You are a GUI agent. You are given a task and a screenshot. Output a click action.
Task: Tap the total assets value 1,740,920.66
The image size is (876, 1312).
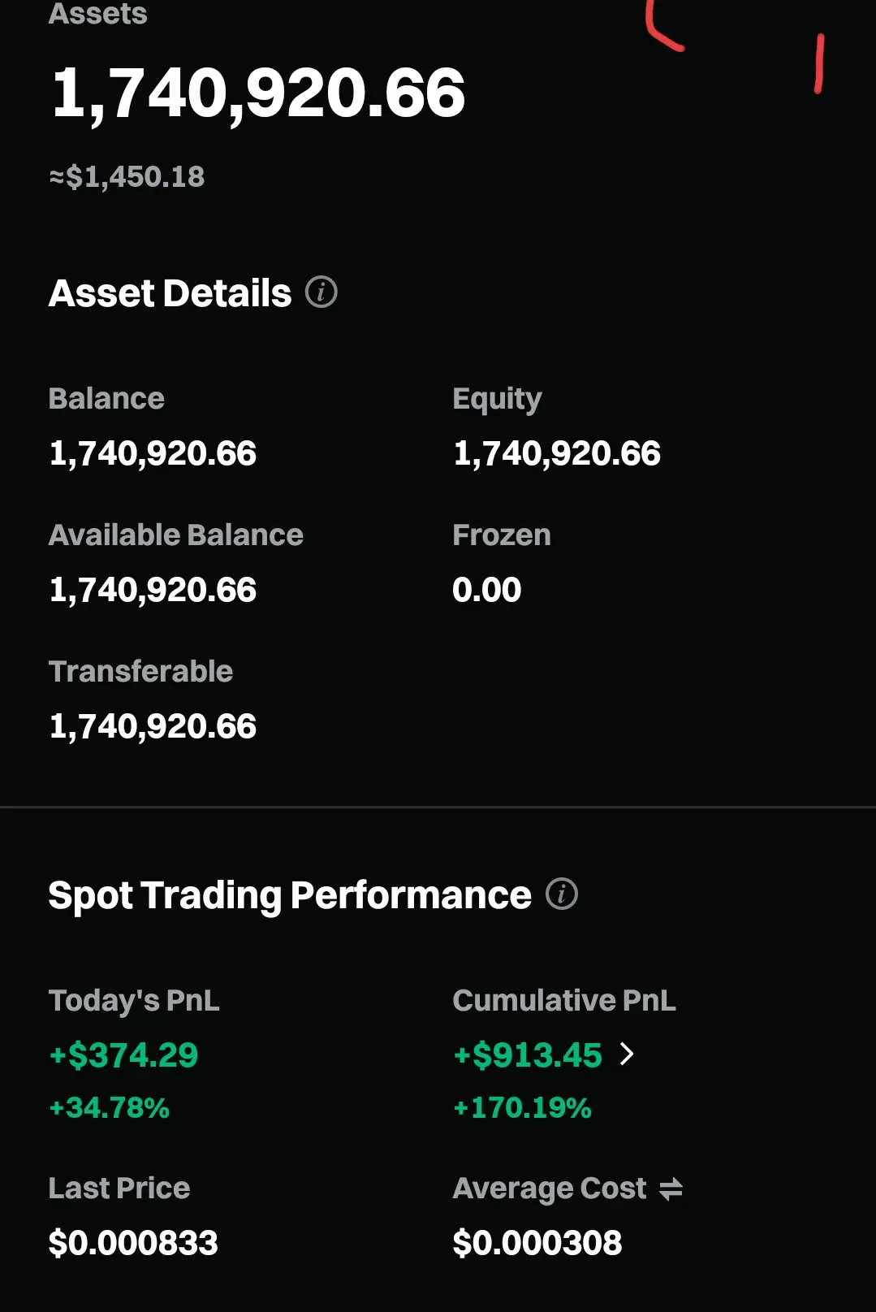click(x=258, y=93)
